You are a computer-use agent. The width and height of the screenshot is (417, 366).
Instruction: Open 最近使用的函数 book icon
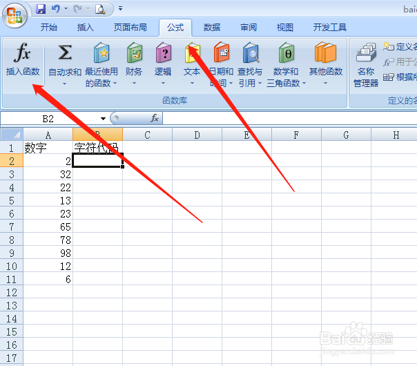pyautogui.click(x=101, y=52)
